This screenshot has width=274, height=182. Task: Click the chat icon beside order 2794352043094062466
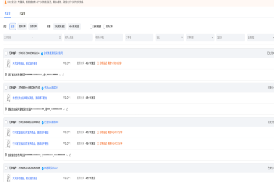pyautogui.click(x=42, y=168)
